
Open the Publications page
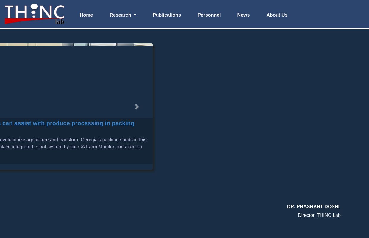[167, 15]
